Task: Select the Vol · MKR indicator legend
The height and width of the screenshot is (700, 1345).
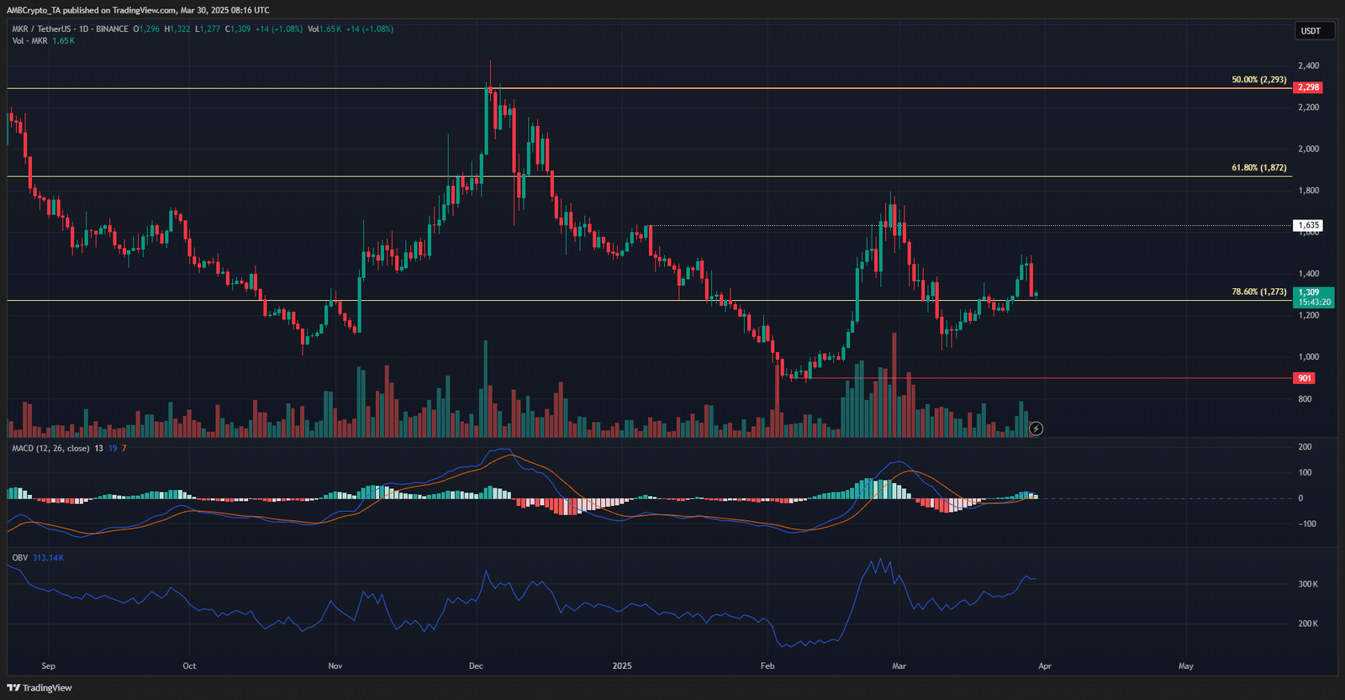Action: pos(29,41)
